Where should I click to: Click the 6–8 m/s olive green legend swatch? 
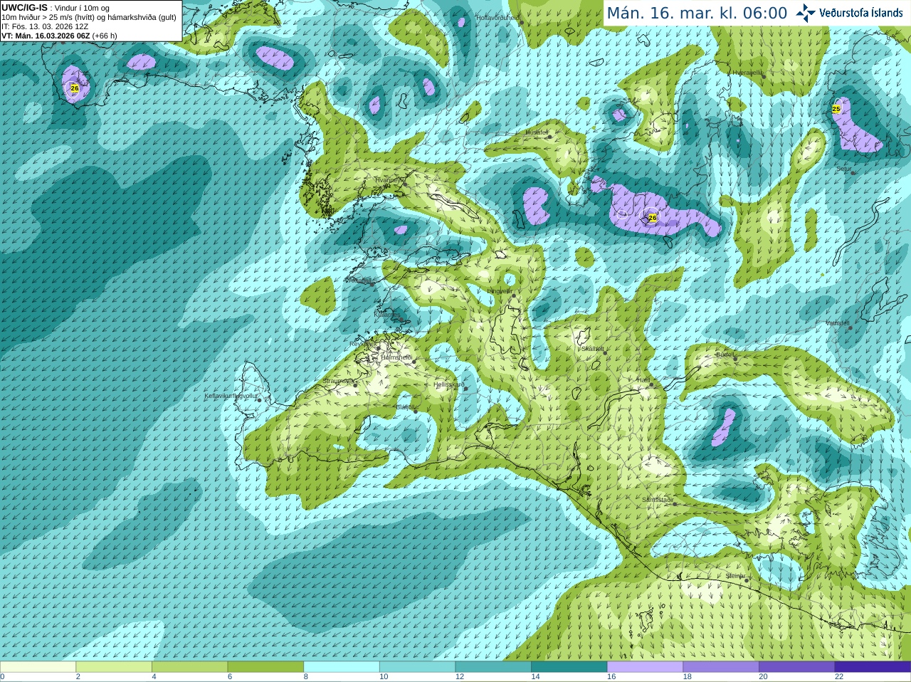coord(265,667)
